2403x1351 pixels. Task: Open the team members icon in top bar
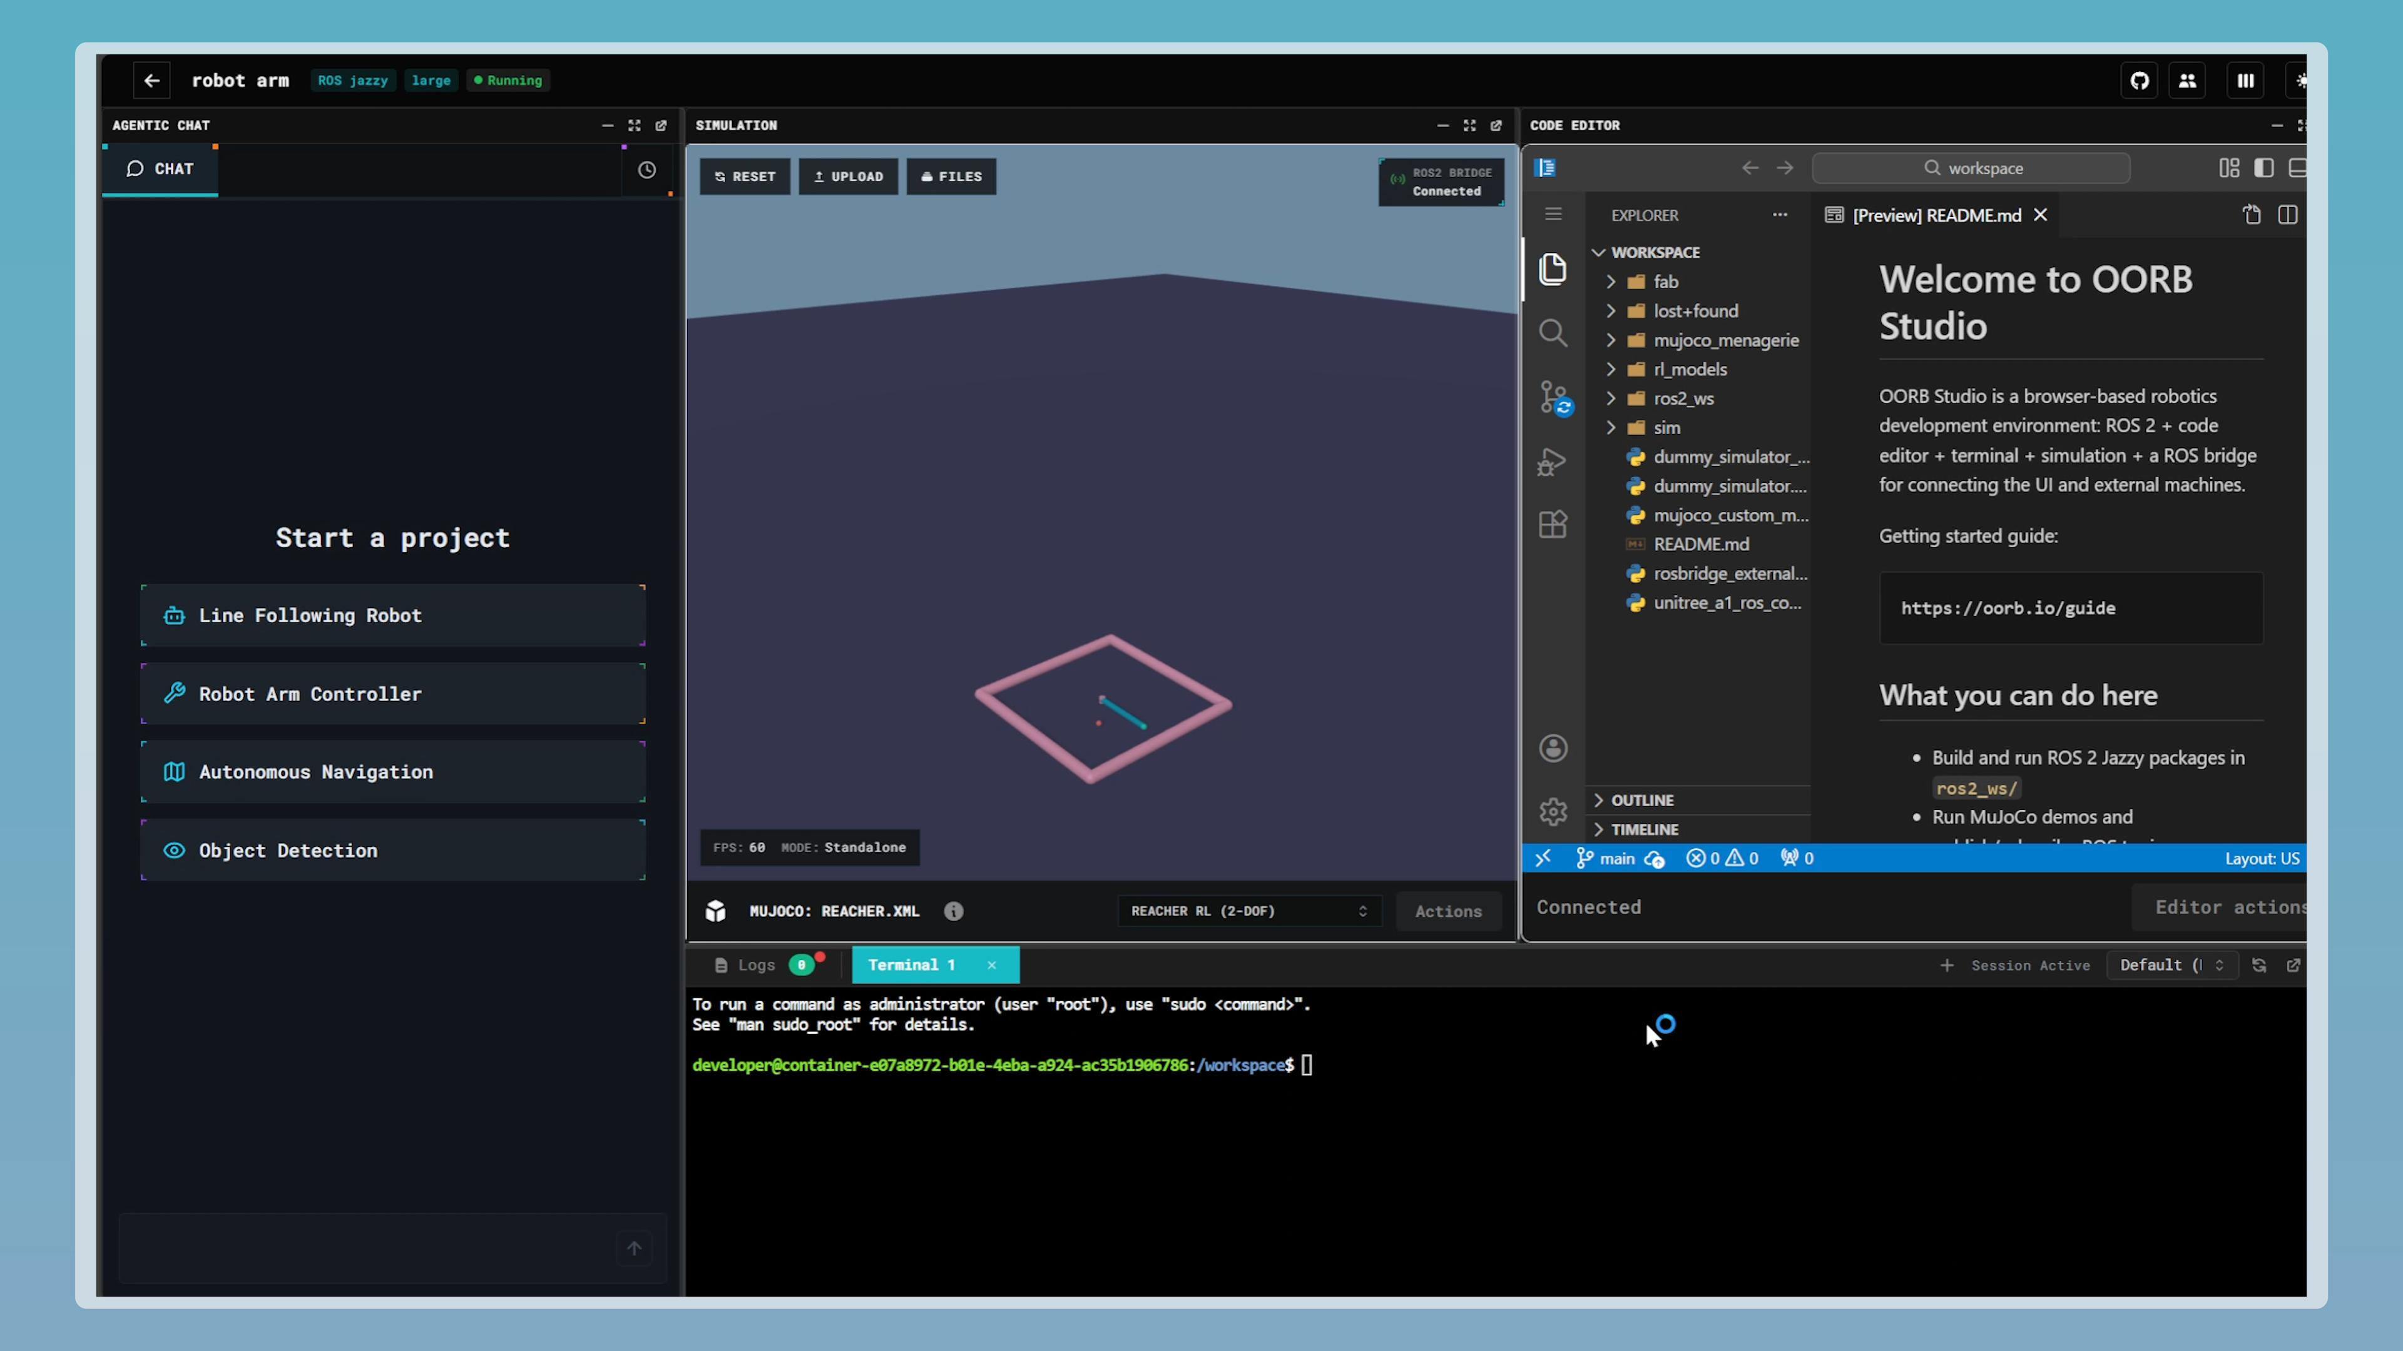[2186, 80]
